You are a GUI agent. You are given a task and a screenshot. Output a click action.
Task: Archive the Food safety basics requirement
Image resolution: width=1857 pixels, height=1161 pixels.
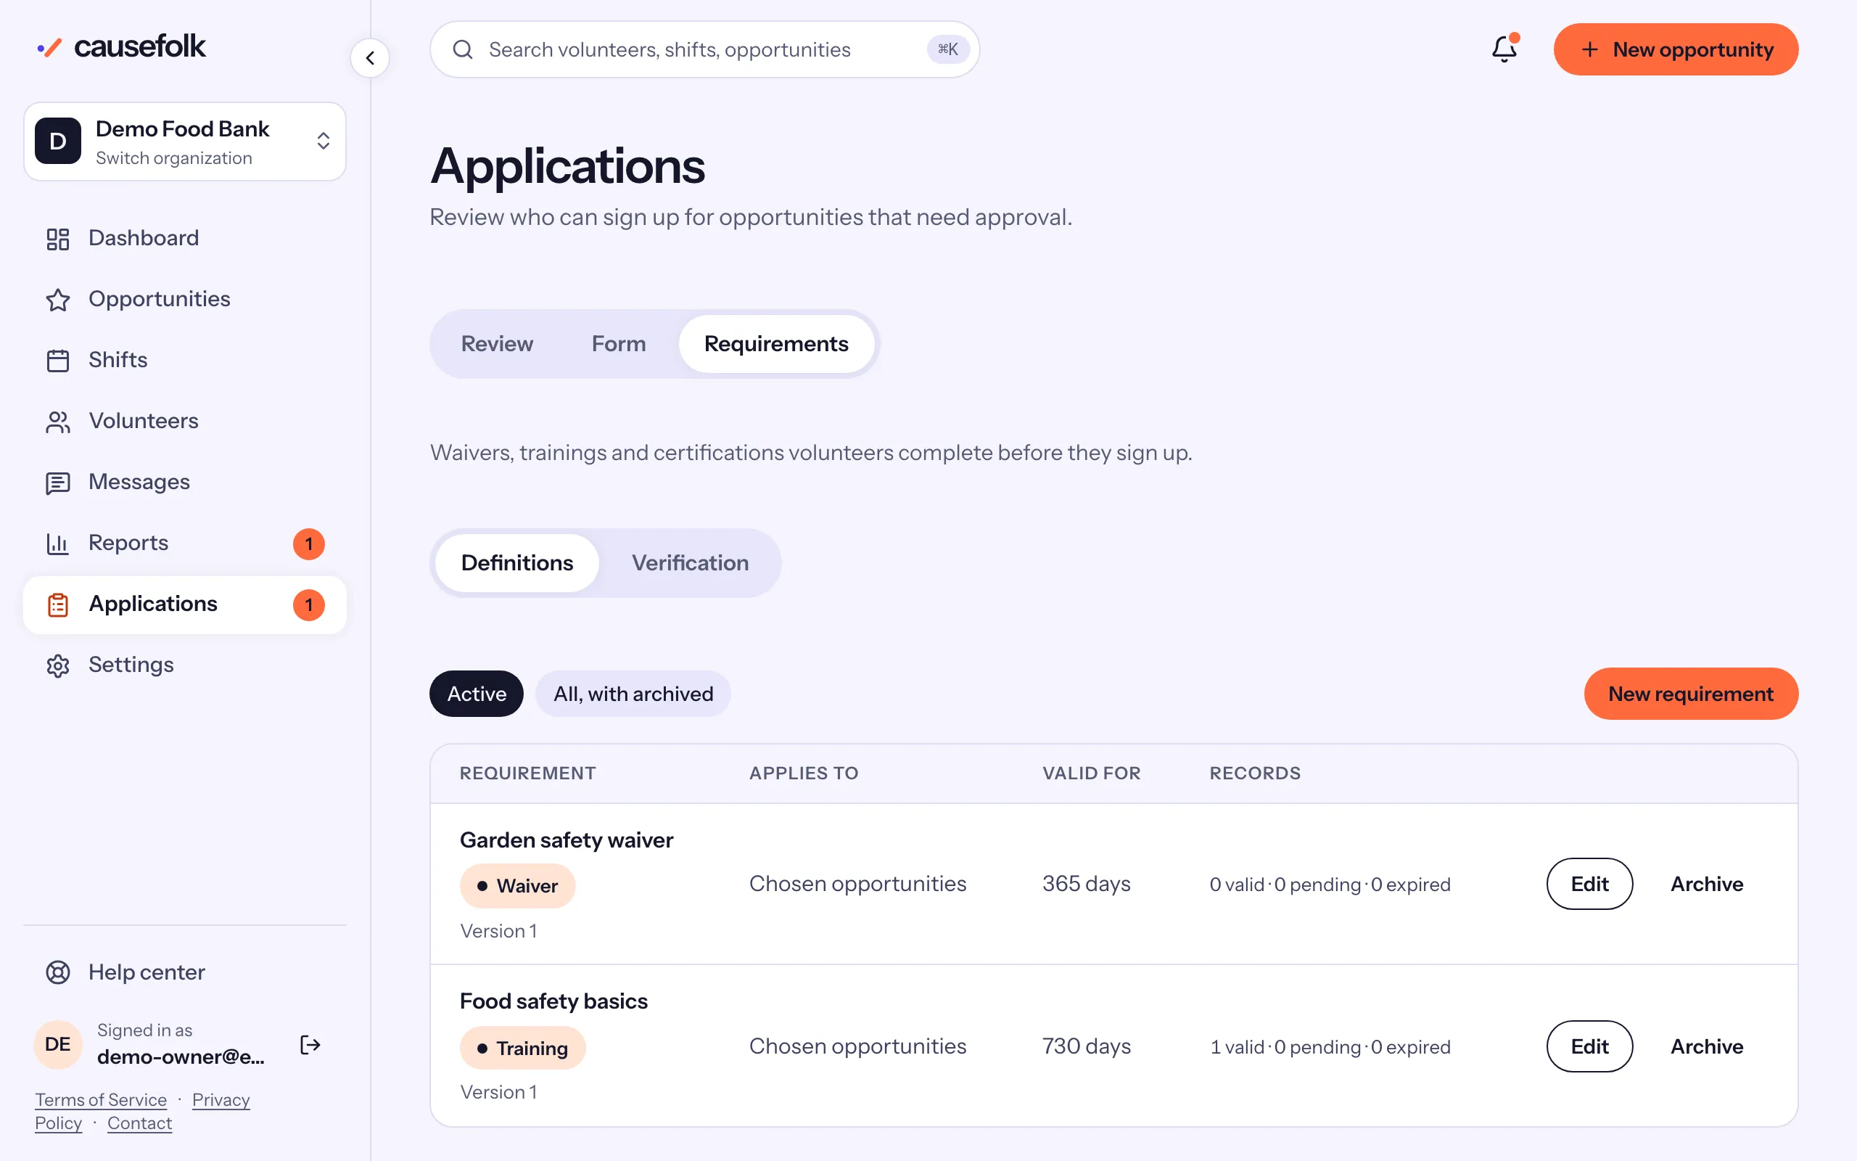point(1707,1046)
